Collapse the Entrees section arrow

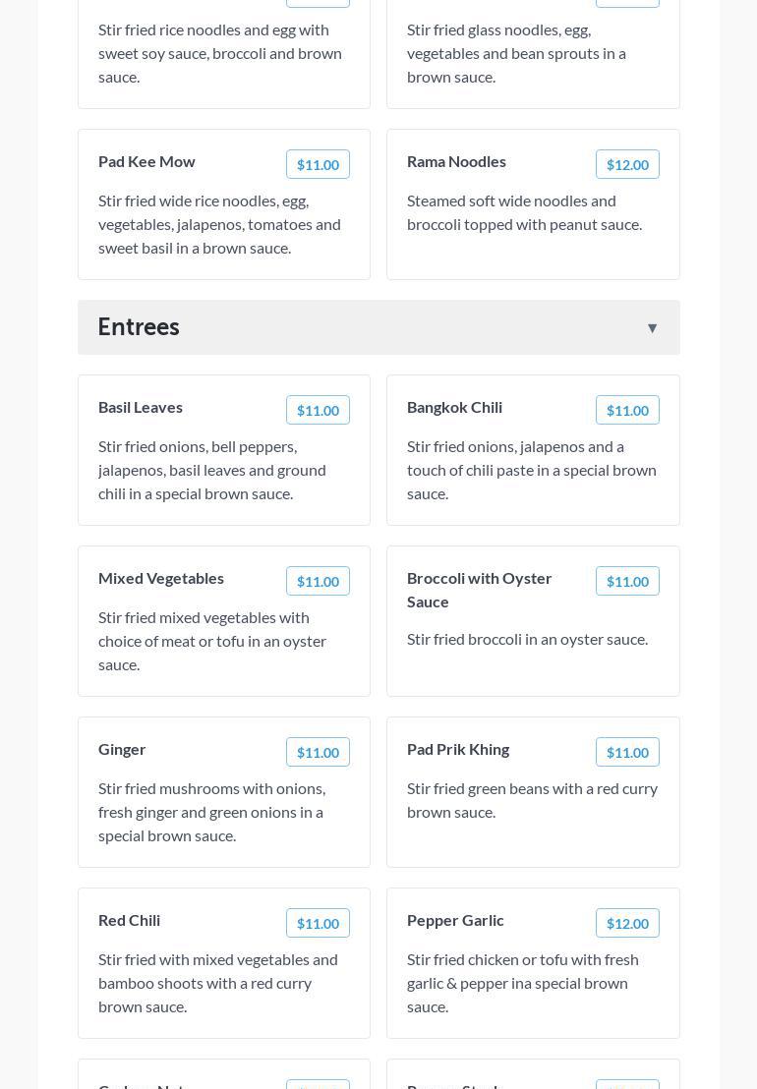click(x=652, y=328)
